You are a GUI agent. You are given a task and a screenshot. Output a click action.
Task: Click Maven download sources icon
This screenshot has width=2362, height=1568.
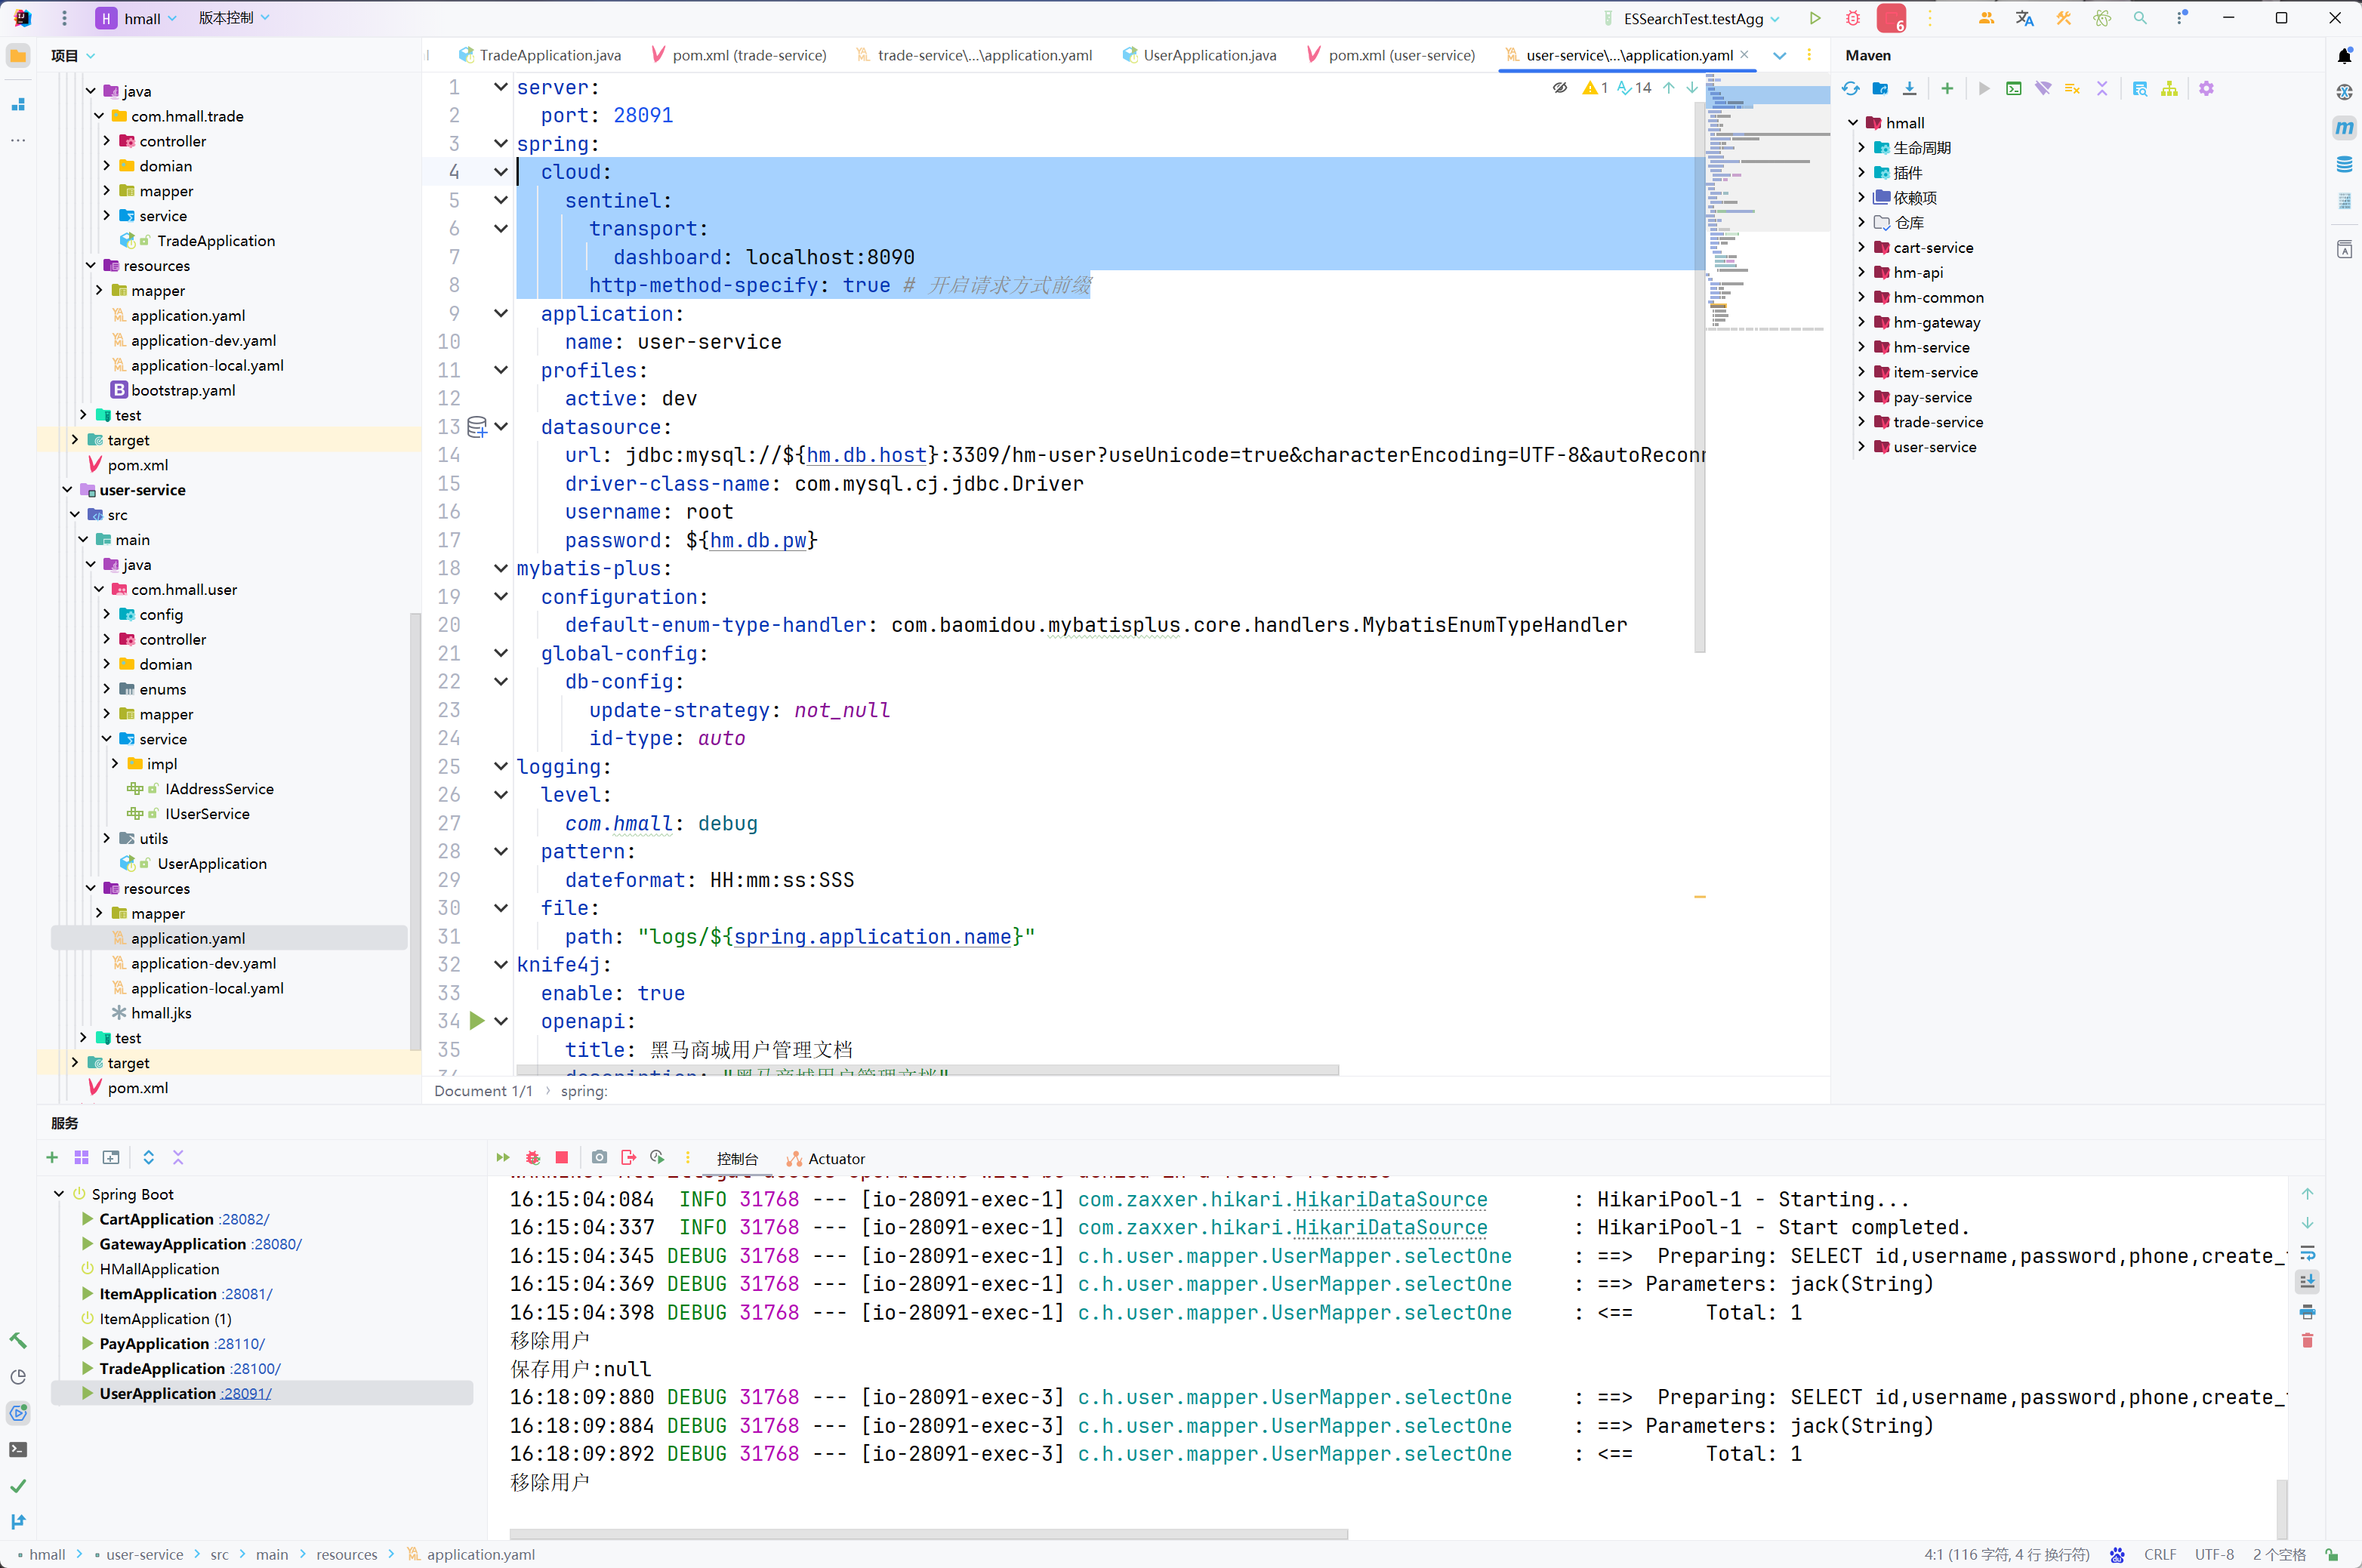click(1909, 89)
